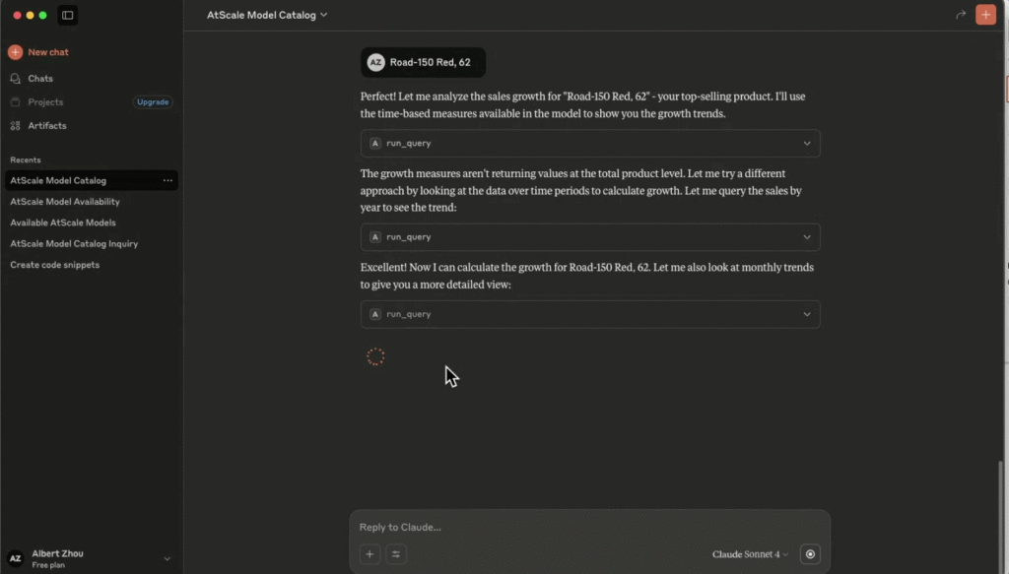
Task: Click the send message button
Action: click(x=809, y=554)
